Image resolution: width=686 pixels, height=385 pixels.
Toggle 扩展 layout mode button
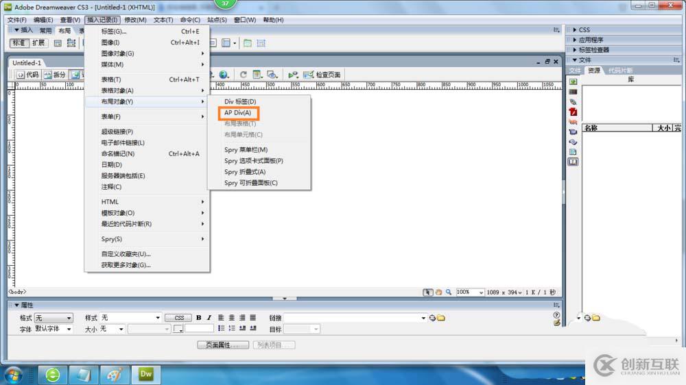coord(38,43)
